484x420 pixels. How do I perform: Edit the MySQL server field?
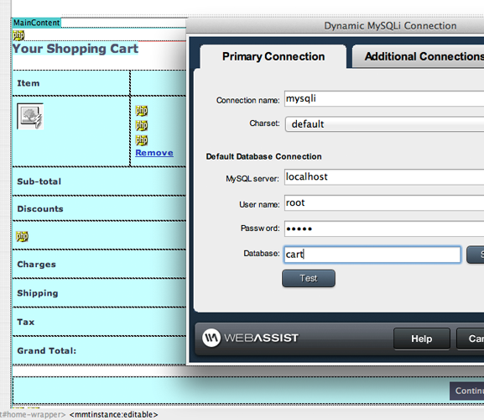click(x=384, y=176)
